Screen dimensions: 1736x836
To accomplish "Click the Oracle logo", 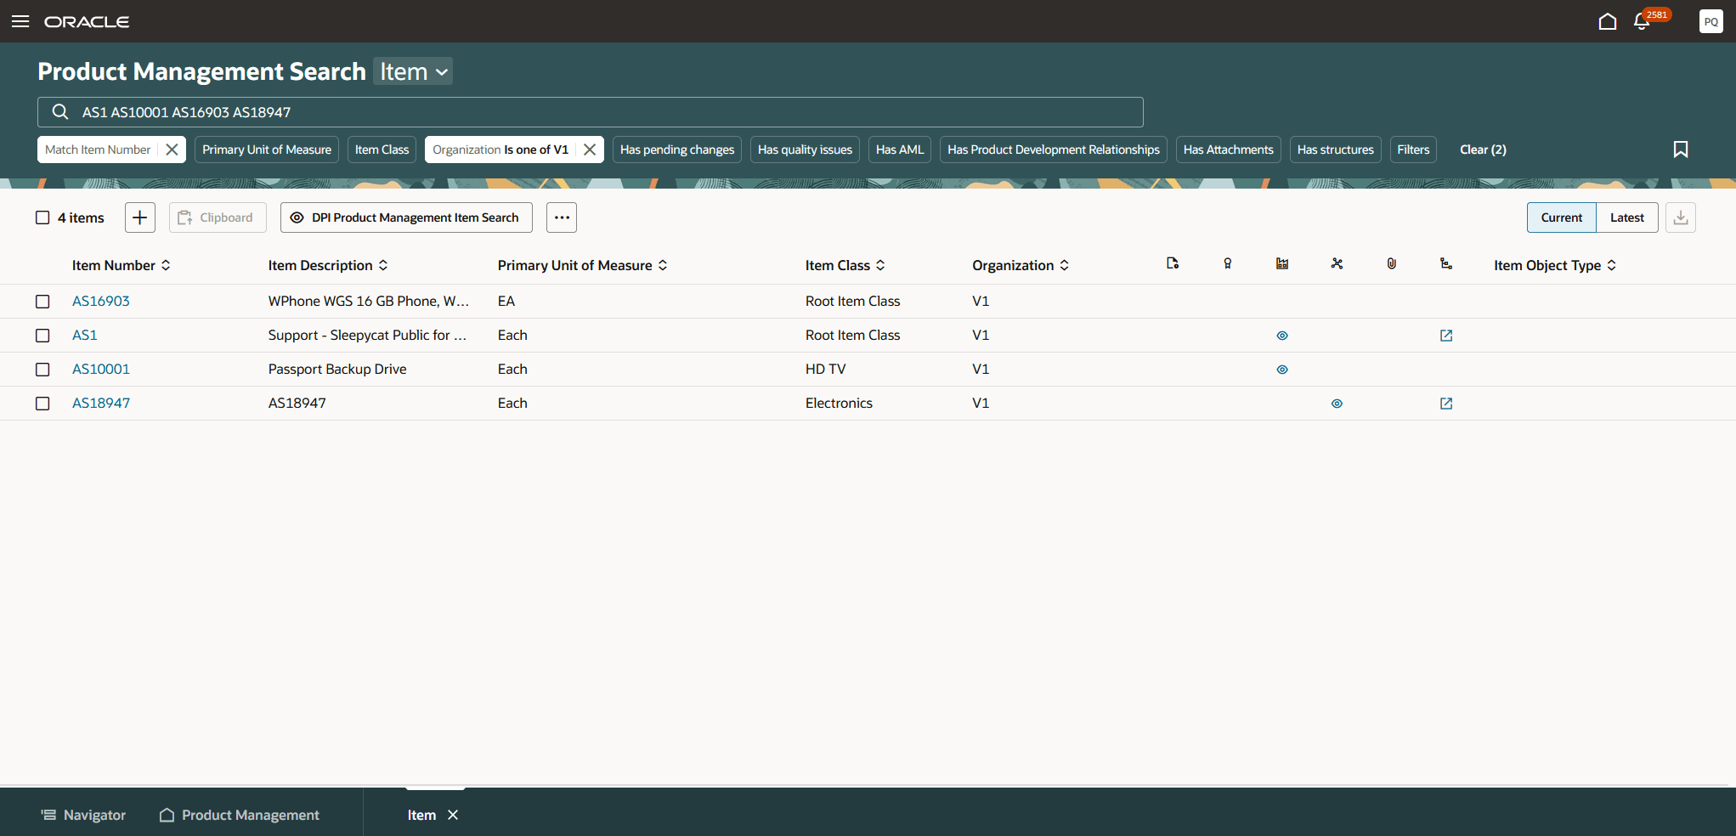I will pyautogui.click(x=87, y=21).
